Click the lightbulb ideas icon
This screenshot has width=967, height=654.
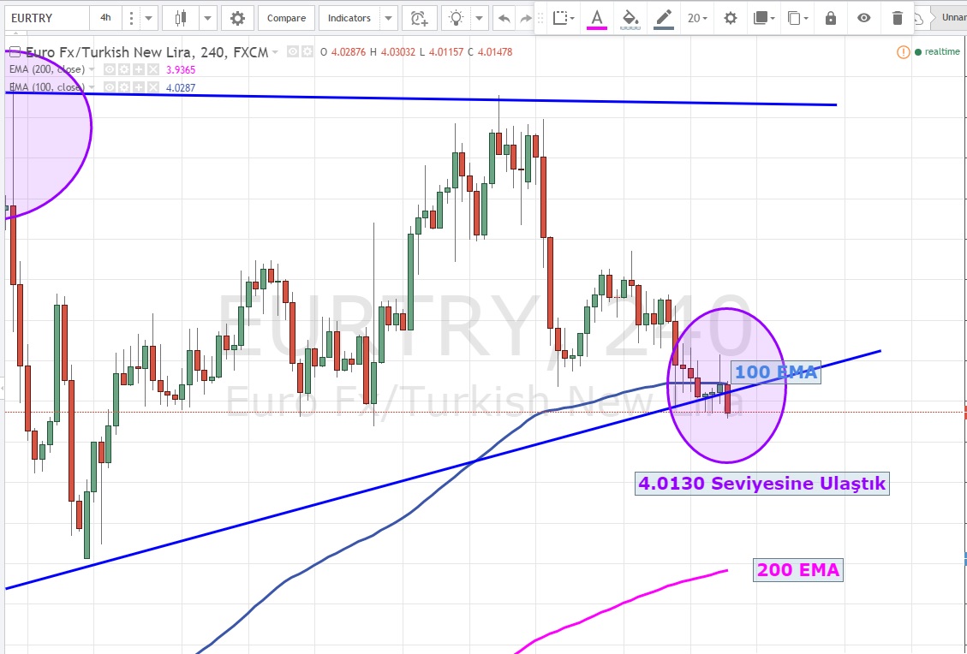[x=457, y=18]
